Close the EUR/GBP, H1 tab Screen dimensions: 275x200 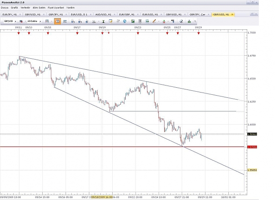pyautogui.click(x=138, y=14)
